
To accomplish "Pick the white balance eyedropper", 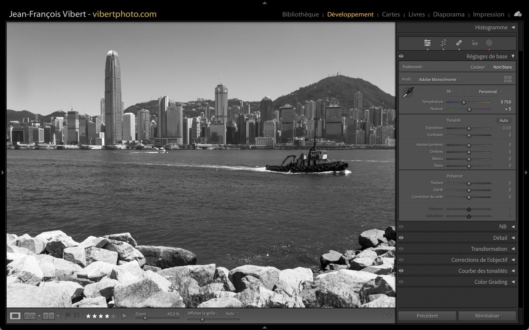I will pos(408,92).
